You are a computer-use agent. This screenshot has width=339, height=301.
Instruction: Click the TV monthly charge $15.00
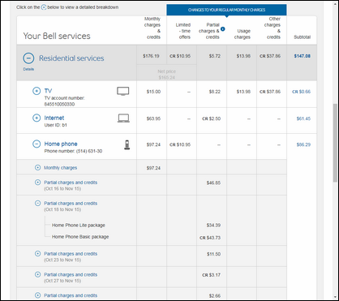[x=153, y=92]
